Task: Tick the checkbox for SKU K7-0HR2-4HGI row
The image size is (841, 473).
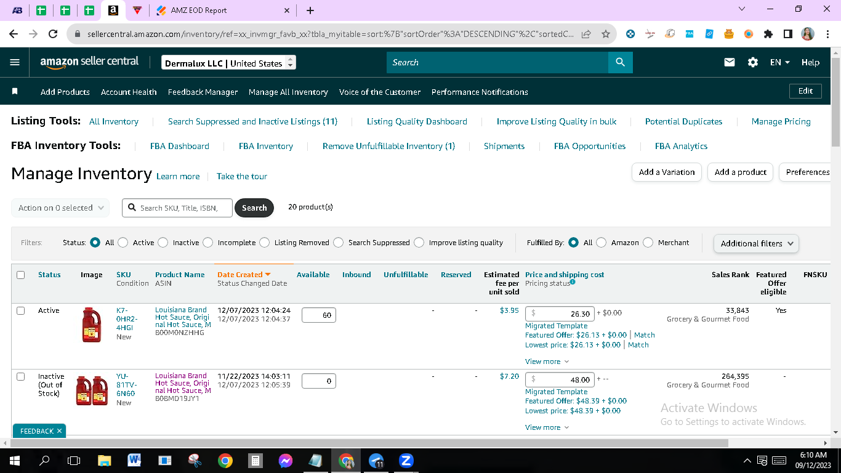Action: (x=21, y=310)
